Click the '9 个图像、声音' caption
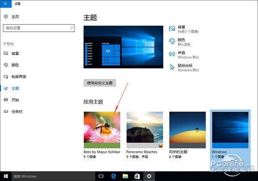Image resolution: width=258 pixels, height=181 pixels. (137, 157)
